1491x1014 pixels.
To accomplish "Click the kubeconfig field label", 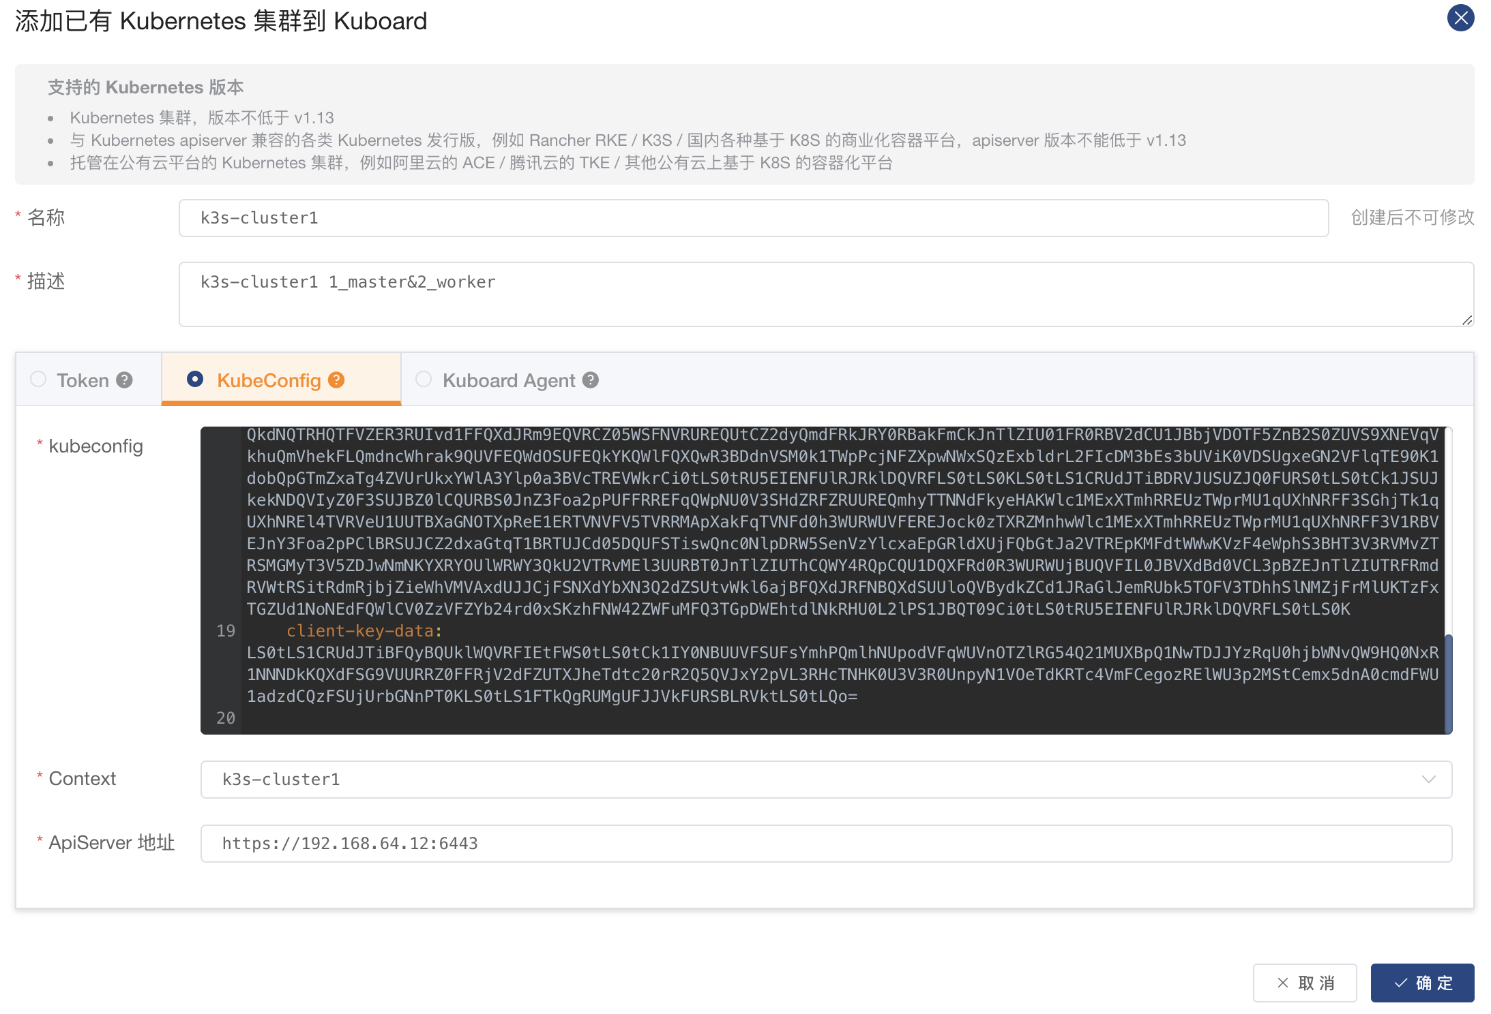I will pos(96,446).
